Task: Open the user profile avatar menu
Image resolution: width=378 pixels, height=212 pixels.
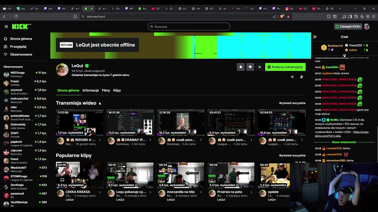Action: click(367, 26)
